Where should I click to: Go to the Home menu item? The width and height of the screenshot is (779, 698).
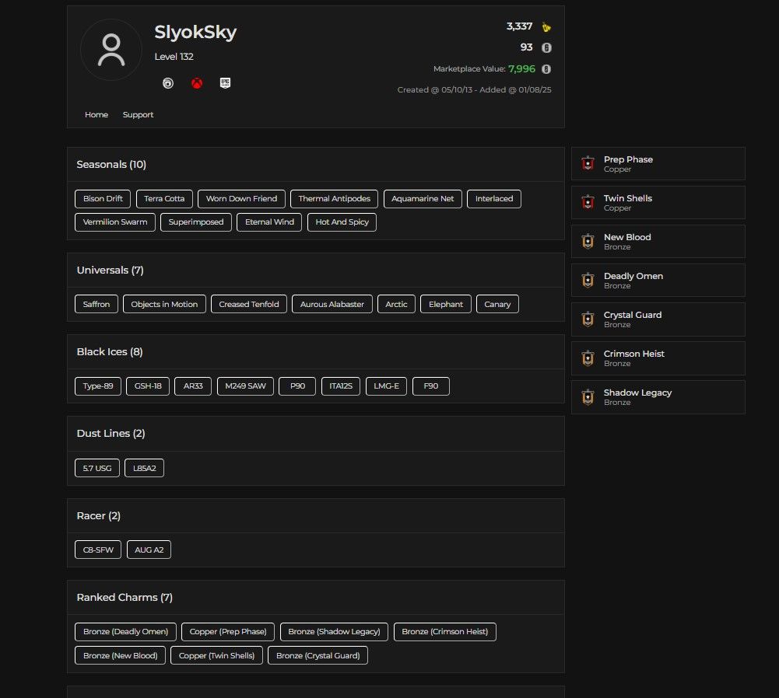(x=96, y=114)
